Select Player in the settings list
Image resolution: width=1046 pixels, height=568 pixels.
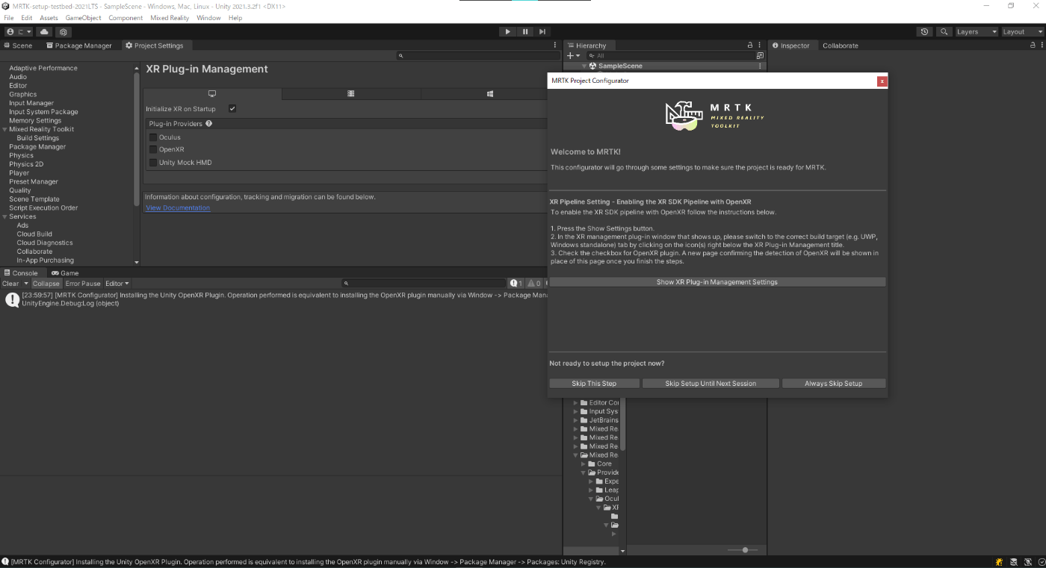19,173
